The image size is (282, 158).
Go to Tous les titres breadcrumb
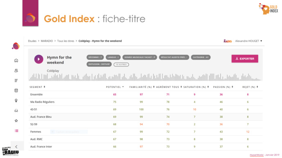(x=65, y=41)
